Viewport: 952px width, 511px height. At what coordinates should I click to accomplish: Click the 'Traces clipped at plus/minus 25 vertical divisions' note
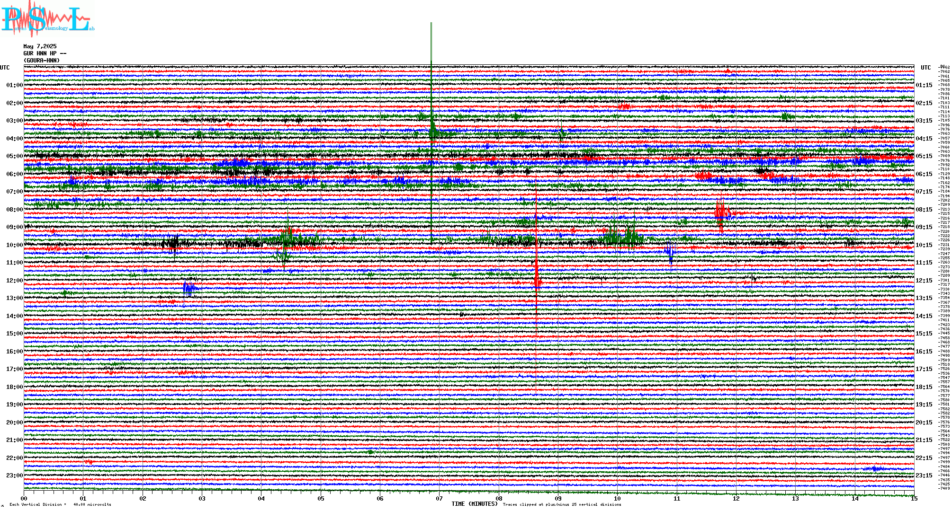(x=562, y=504)
